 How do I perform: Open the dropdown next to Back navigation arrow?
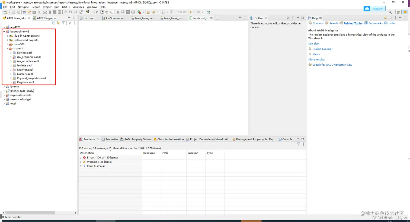click(x=194, y=12)
